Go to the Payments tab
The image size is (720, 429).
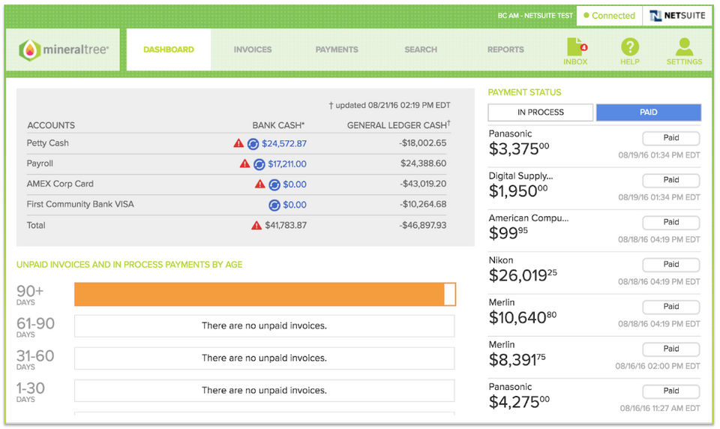click(337, 49)
